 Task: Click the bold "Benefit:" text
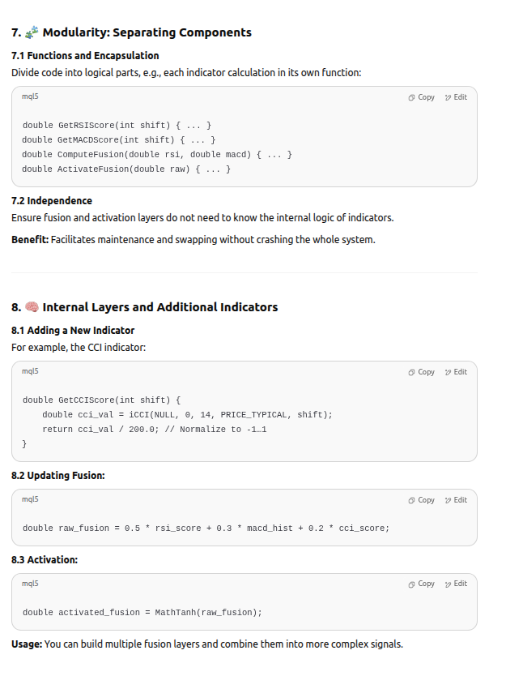(x=30, y=240)
